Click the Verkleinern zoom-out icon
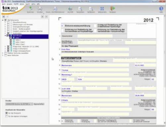Viewport: 166px width, 127px height. click(91, 9)
